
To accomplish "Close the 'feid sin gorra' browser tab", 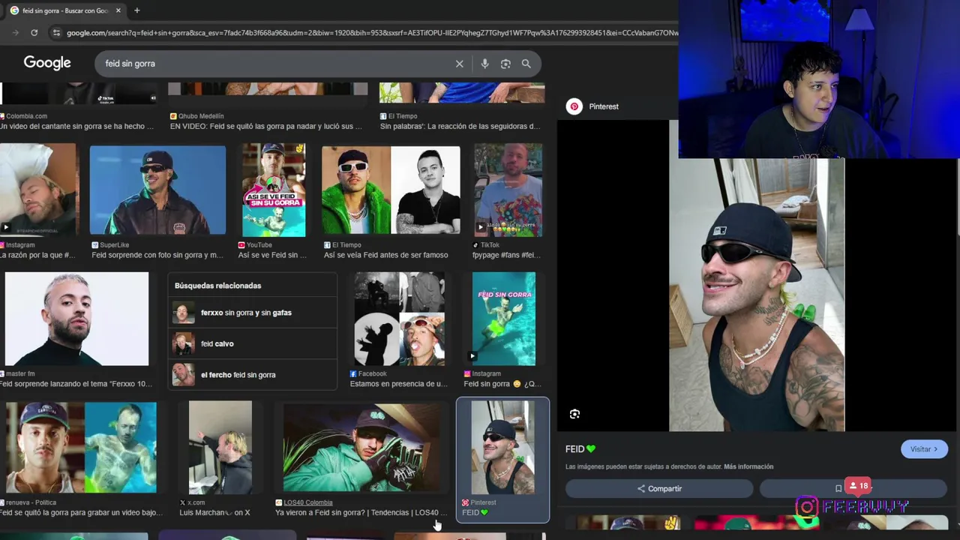I will click(x=118, y=10).
